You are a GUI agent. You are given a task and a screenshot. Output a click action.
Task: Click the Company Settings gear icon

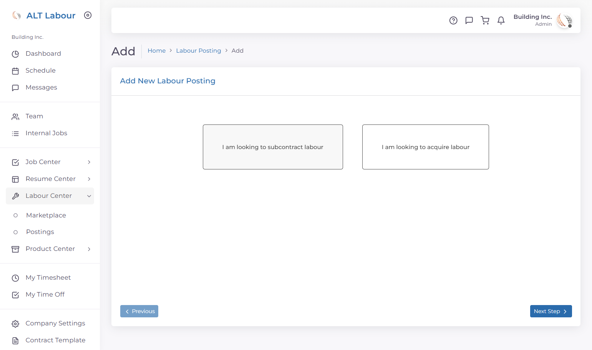15,324
